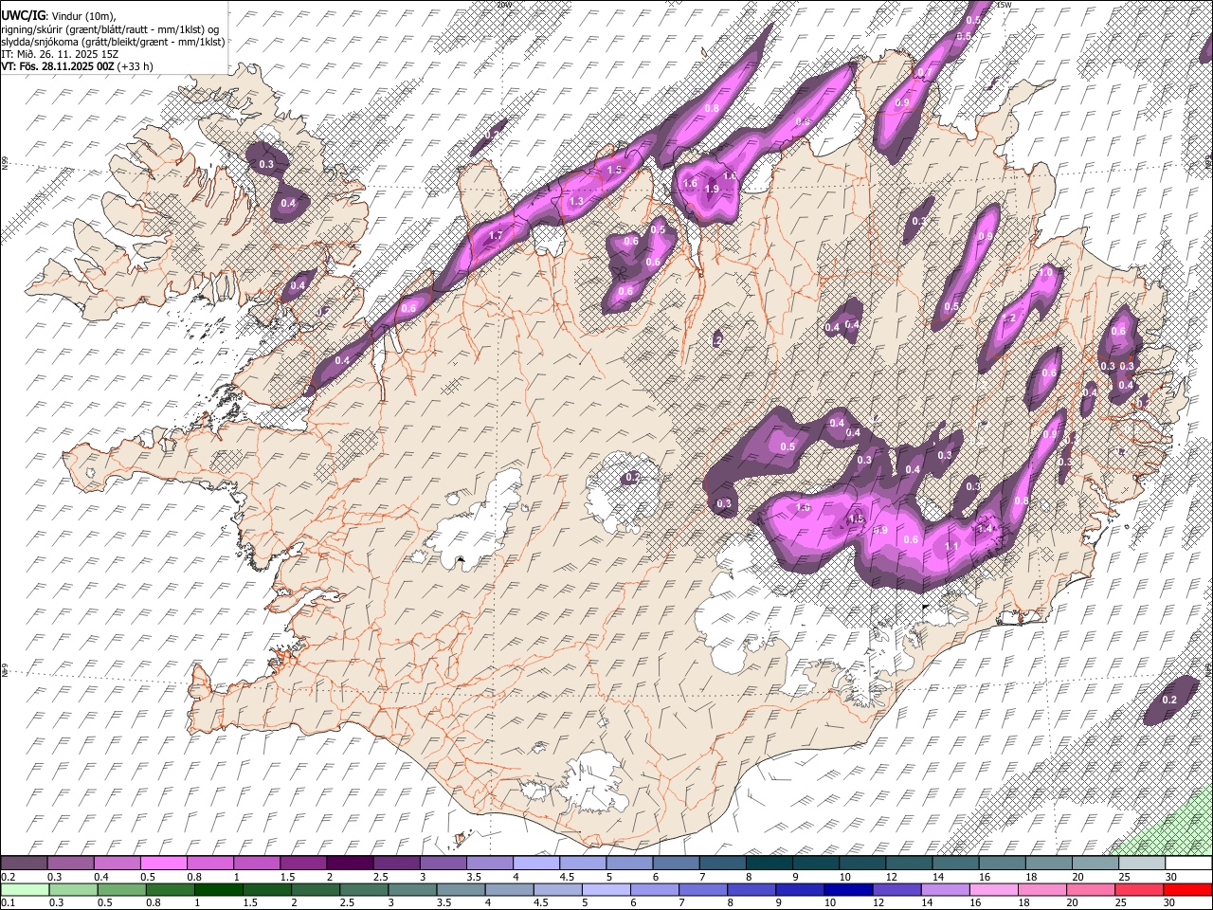Click the UWC/IG title in the header

23,16
